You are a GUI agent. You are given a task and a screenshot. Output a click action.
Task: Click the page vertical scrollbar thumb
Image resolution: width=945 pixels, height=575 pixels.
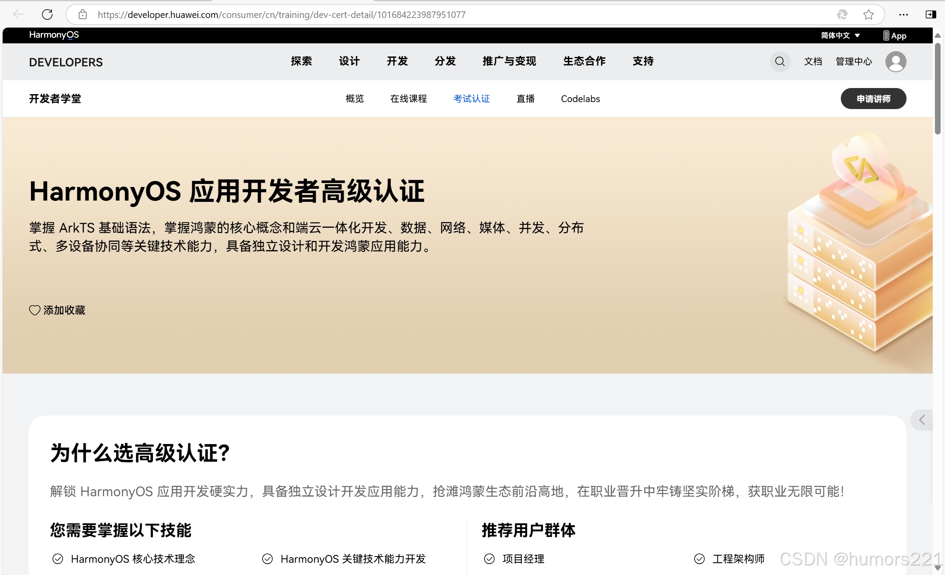pyautogui.click(x=938, y=88)
